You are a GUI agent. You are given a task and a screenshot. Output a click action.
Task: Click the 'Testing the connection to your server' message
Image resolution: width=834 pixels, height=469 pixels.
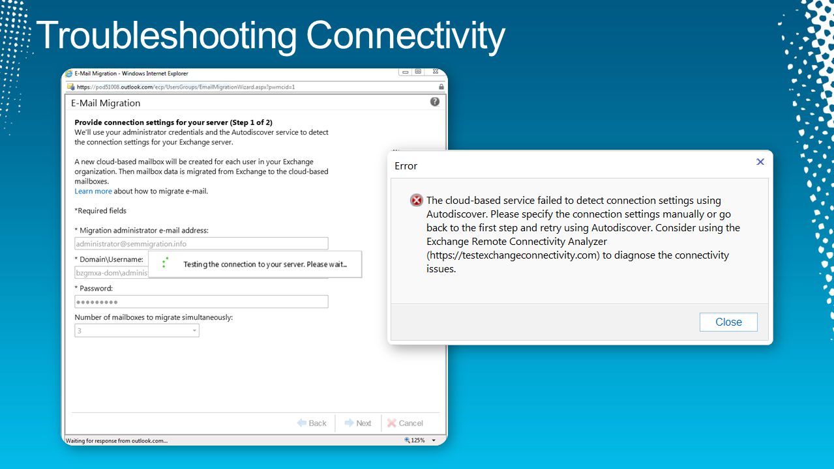(265, 264)
